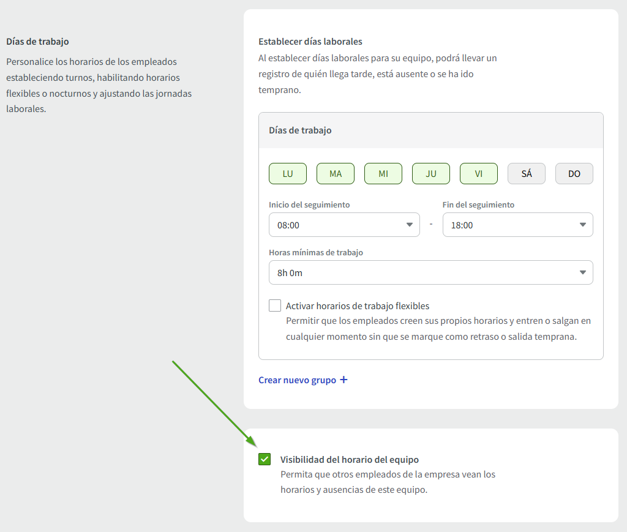Click the plus icon beside Crear nuevo grupo
This screenshot has width=627, height=532.
344,380
